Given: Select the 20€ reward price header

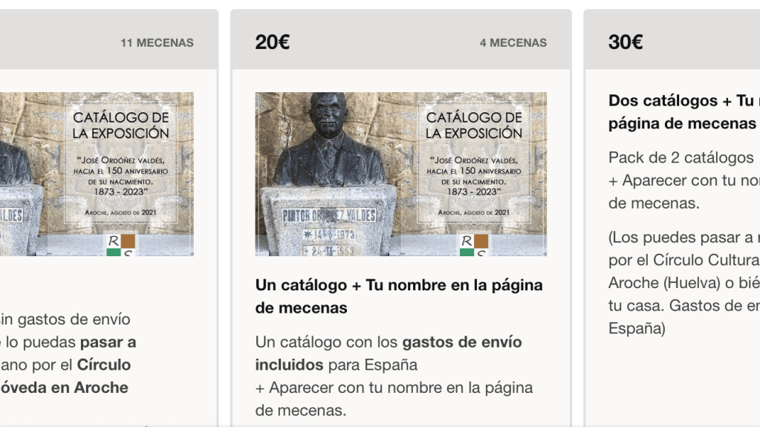Looking at the screenshot, I should [273, 42].
